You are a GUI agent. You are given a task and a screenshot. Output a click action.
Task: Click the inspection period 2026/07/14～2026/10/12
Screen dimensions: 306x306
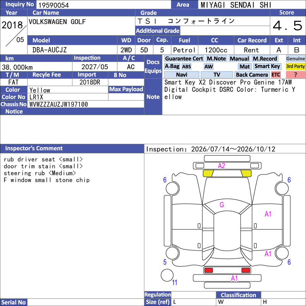point(233,149)
